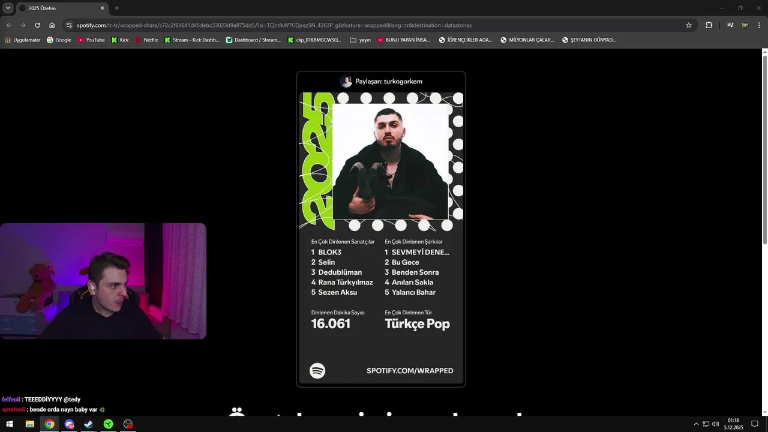Bookmark this page with the star icon
768x432 pixels.
pyautogui.click(x=689, y=25)
